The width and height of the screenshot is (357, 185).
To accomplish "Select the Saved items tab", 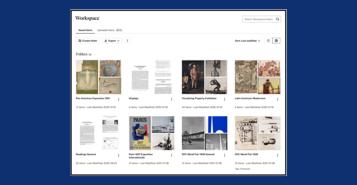I will tap(85, 30).
